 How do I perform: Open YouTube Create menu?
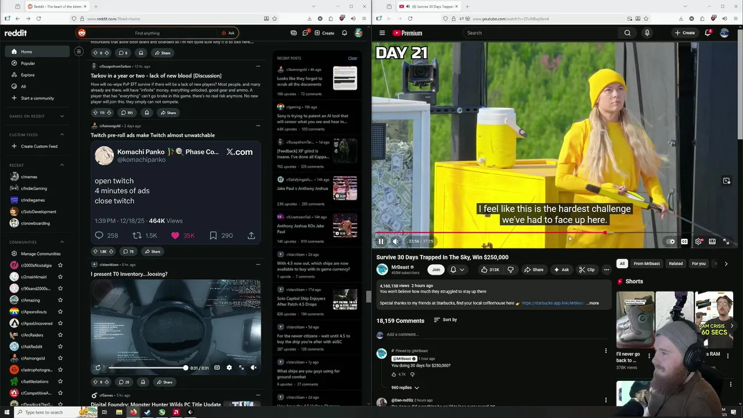coord(685,33)
